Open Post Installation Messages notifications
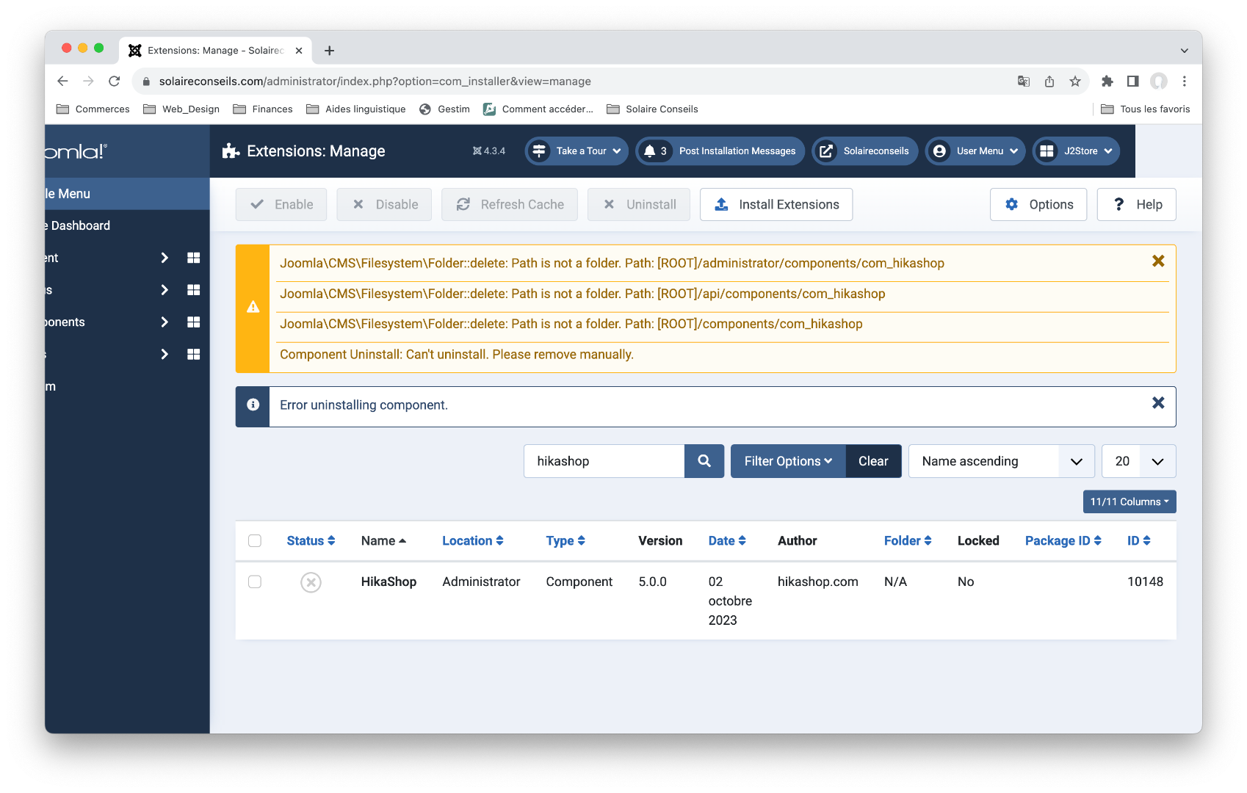1247x793 pixels. point(720,151)
